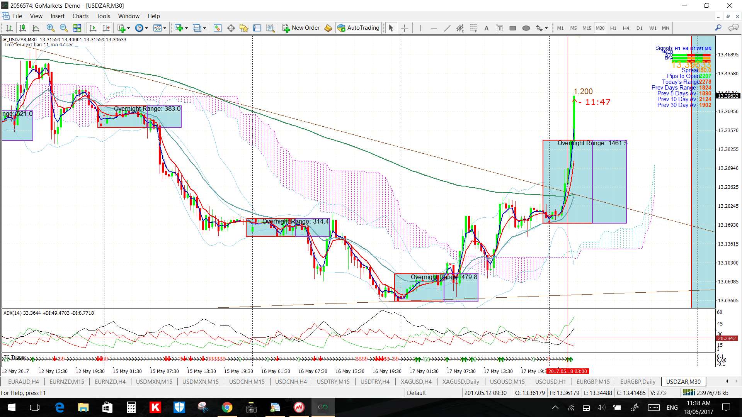Switch to EURAUD,H4 chart tab

coord(23,382)
